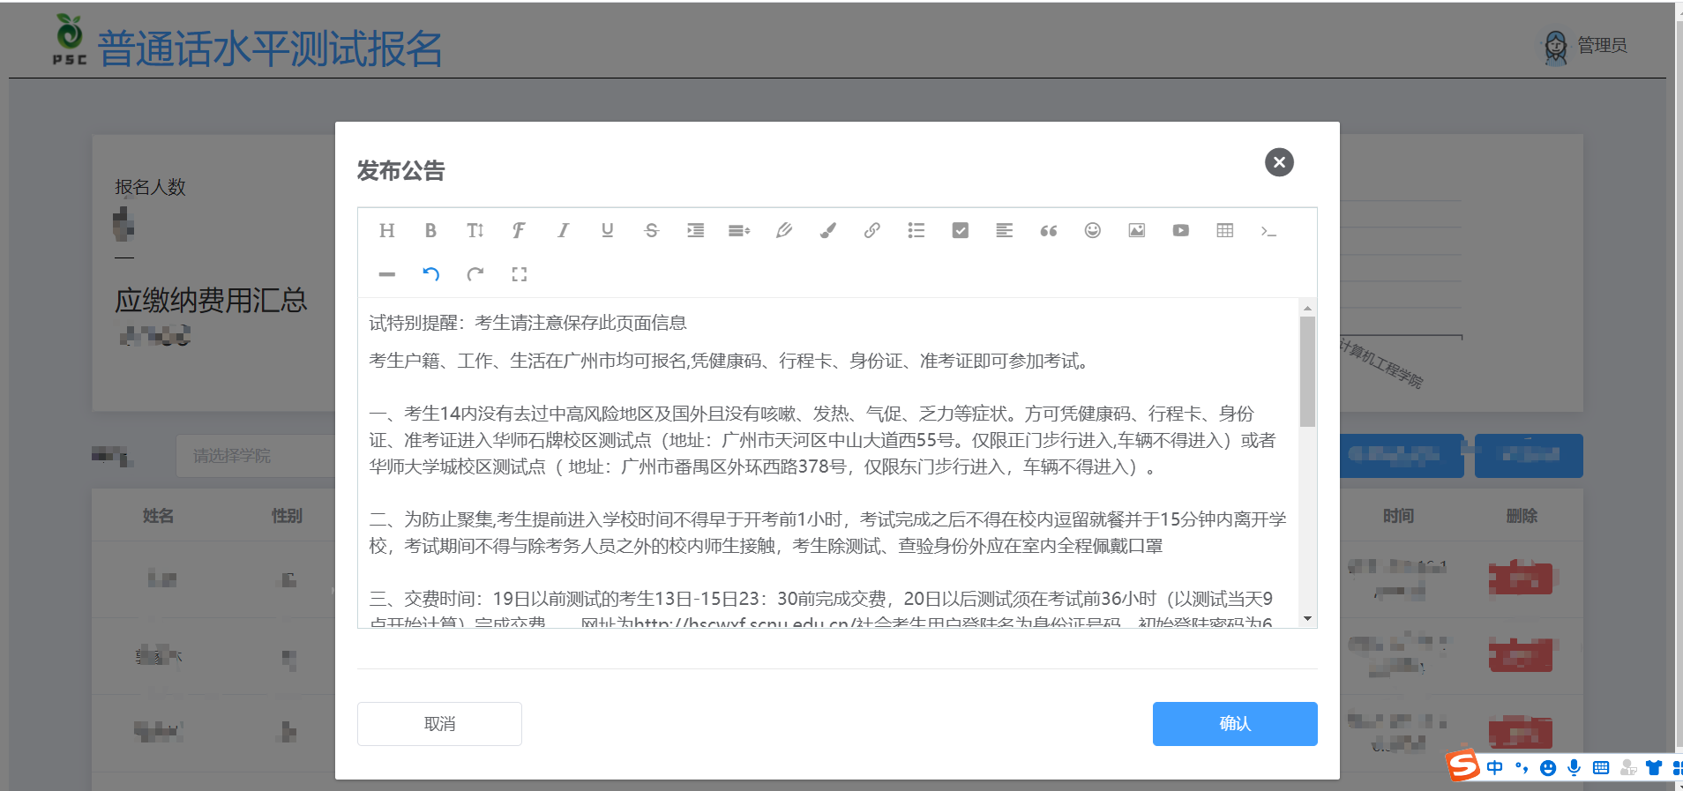
Task: Click into the announcement text editing area
Action: 828,463
